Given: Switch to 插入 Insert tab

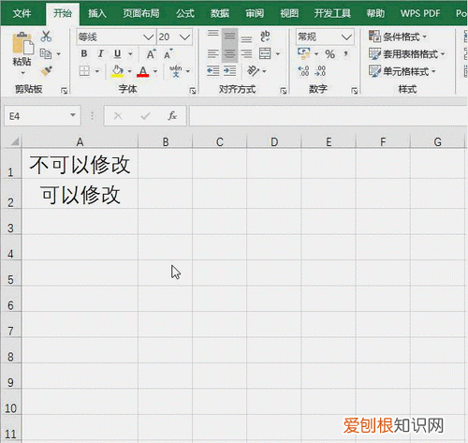Looking at the screenshot, I should click(x=97, y=13).
